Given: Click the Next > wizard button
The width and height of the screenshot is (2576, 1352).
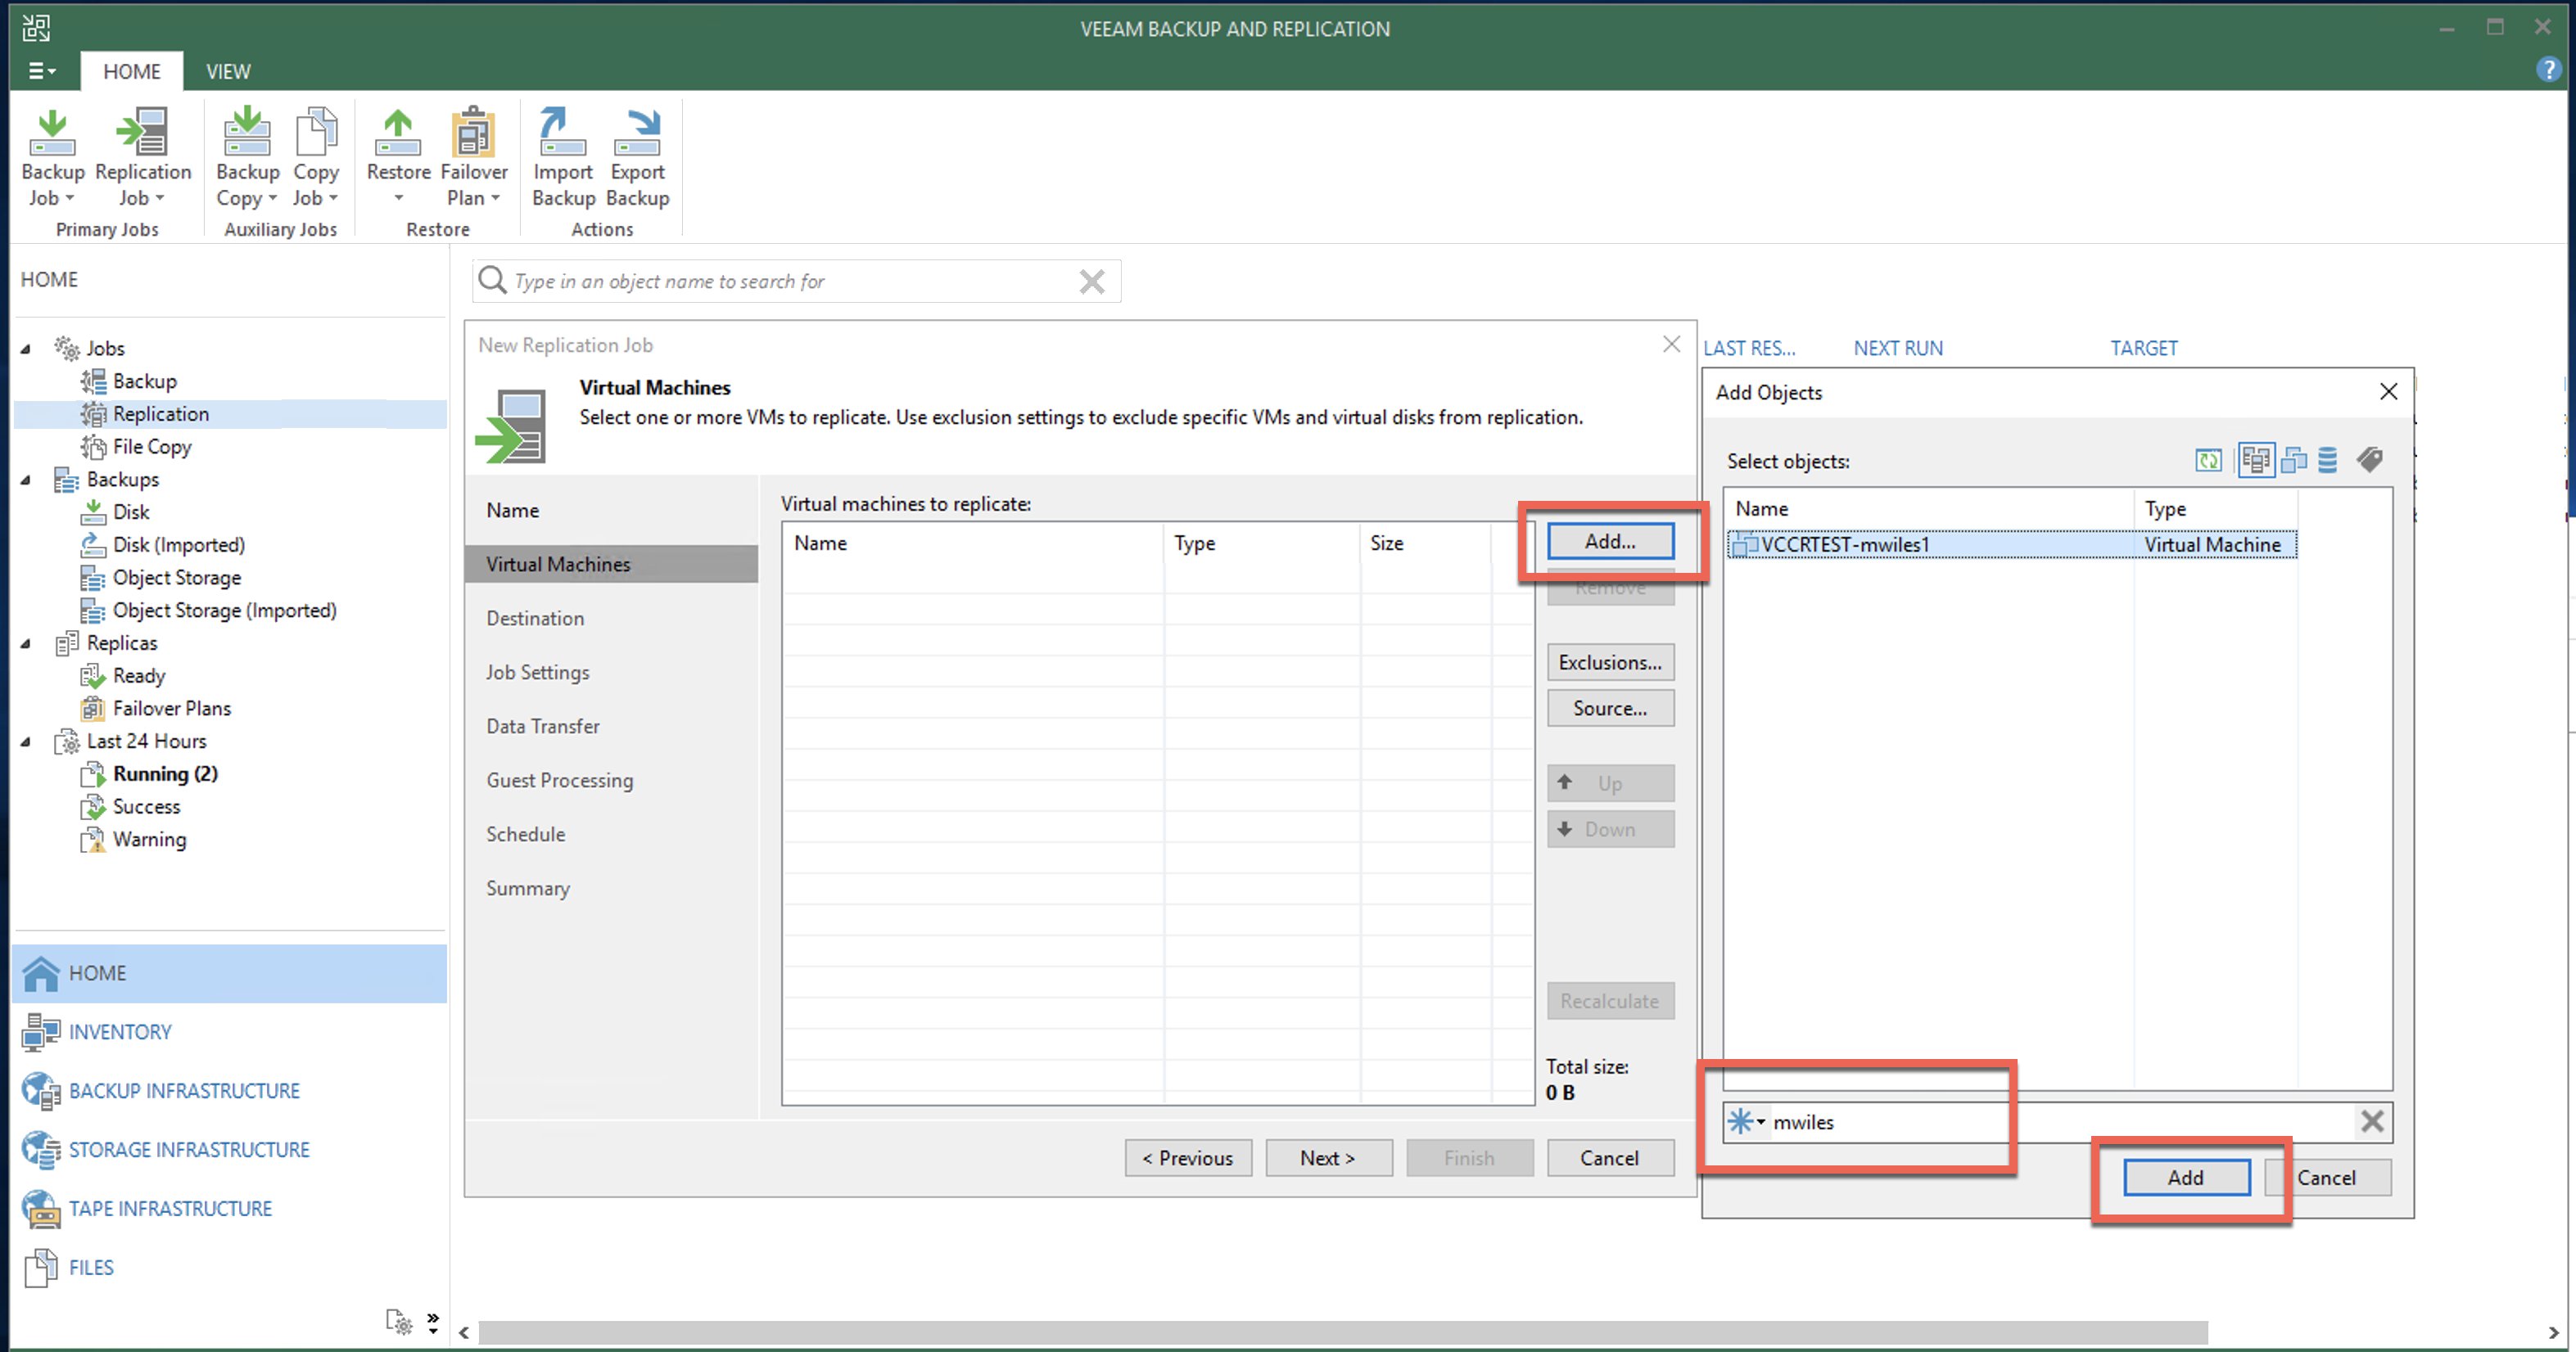Looking at the screenshot, I should click(1328, 1157).
